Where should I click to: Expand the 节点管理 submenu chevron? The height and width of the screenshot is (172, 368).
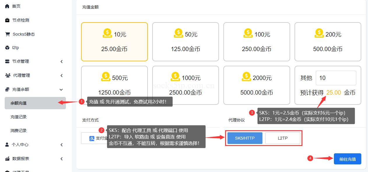pos(62,61)
